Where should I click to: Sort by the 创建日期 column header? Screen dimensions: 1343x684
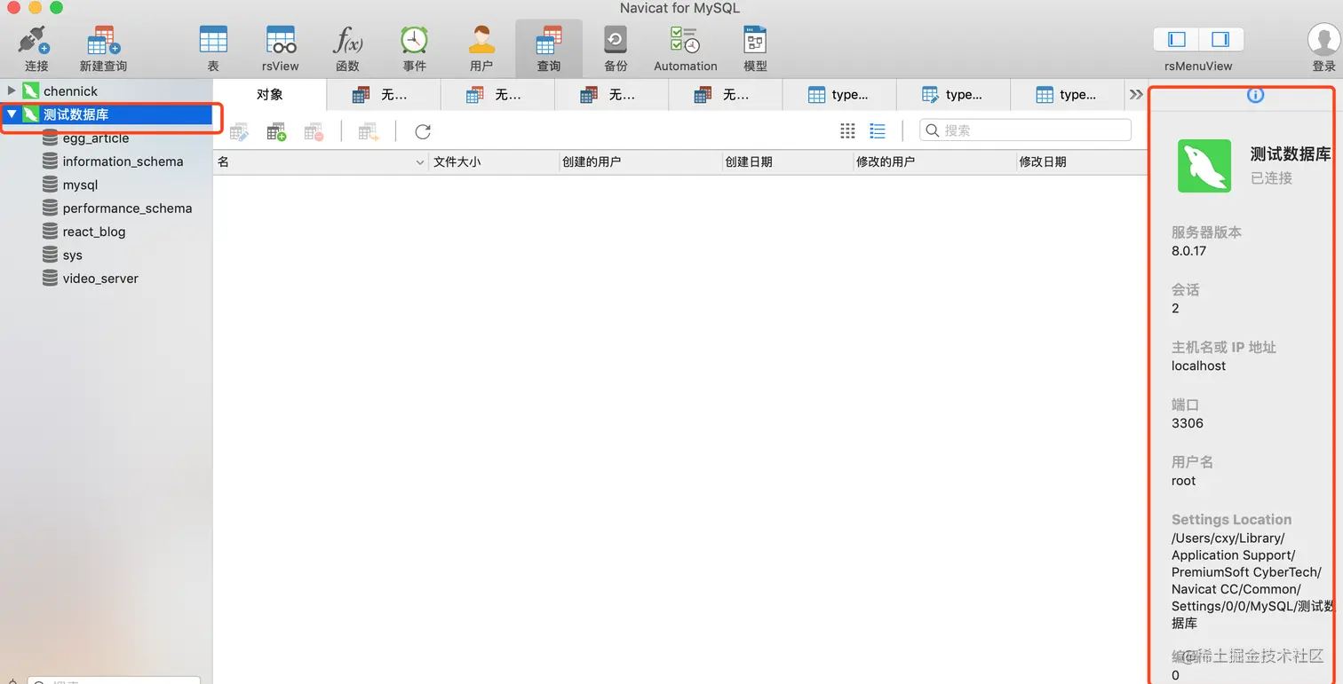point(786,162)
